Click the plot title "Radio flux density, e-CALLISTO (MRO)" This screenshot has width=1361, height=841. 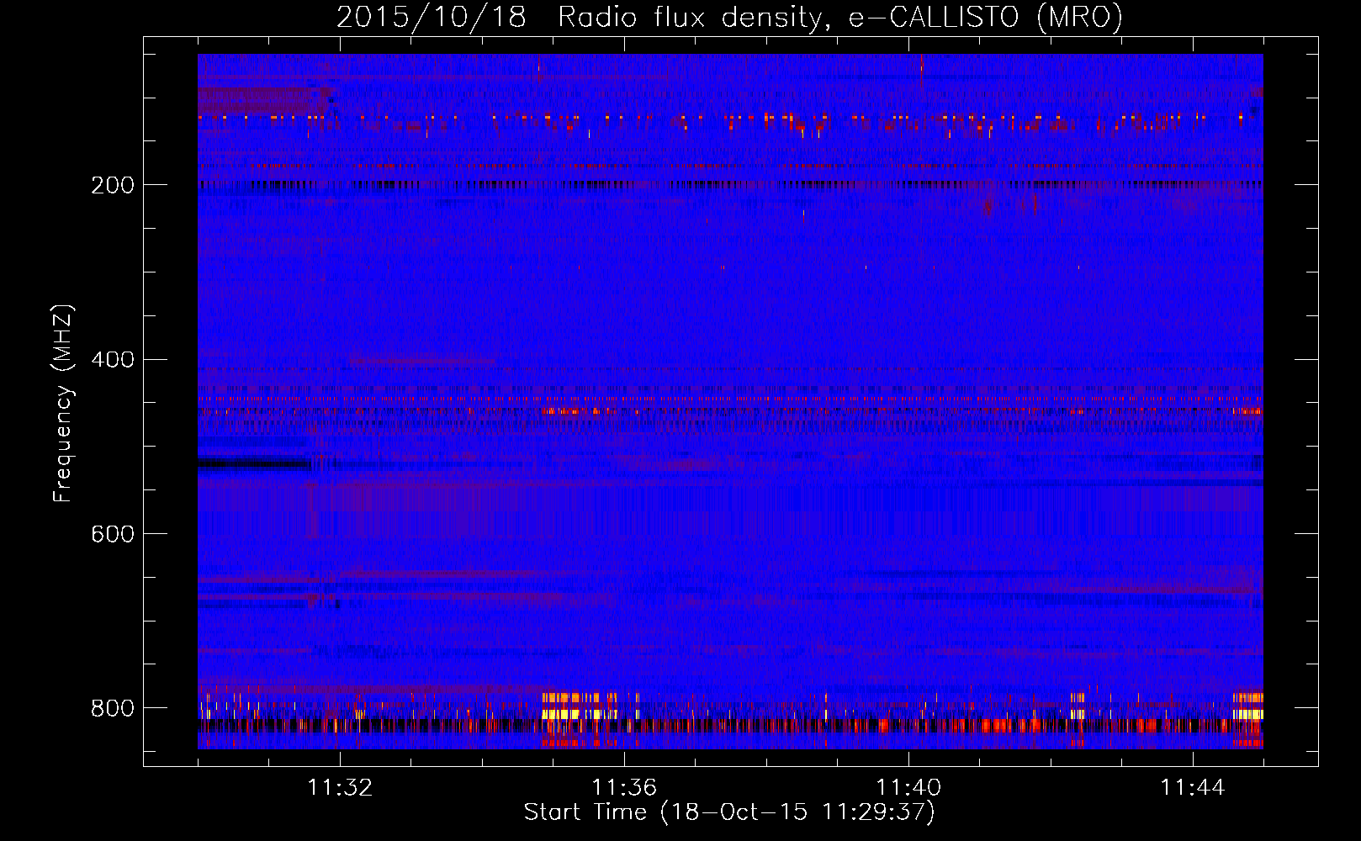[840, 17]
